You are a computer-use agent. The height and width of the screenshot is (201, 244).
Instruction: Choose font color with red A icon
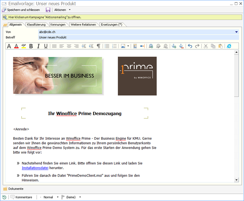[17, 46]
